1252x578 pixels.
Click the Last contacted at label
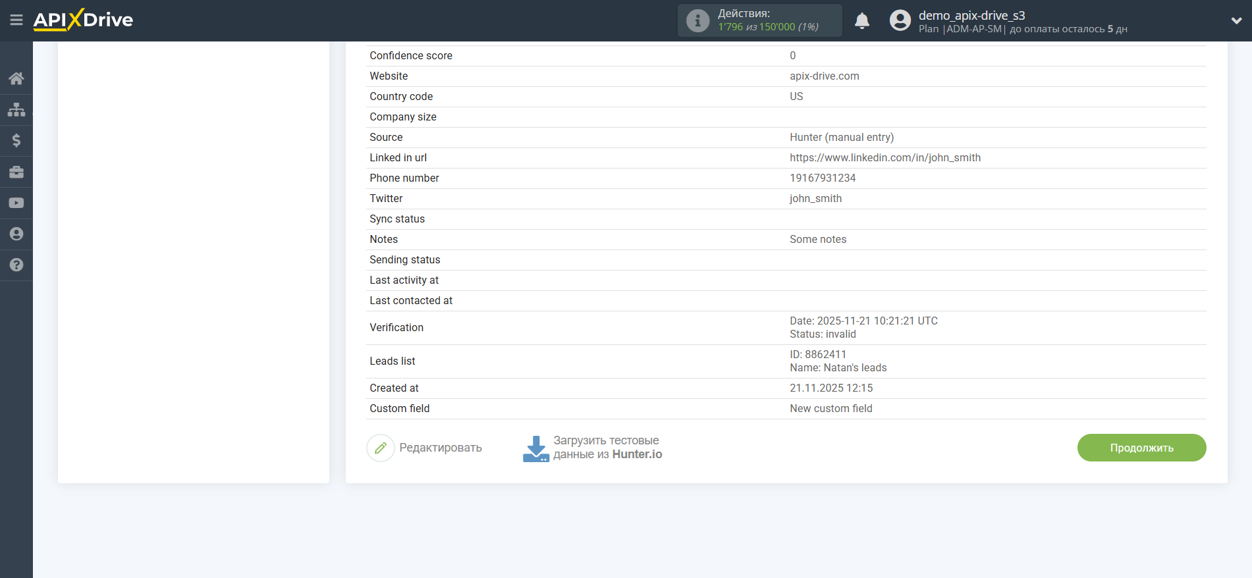pos(411,301)
